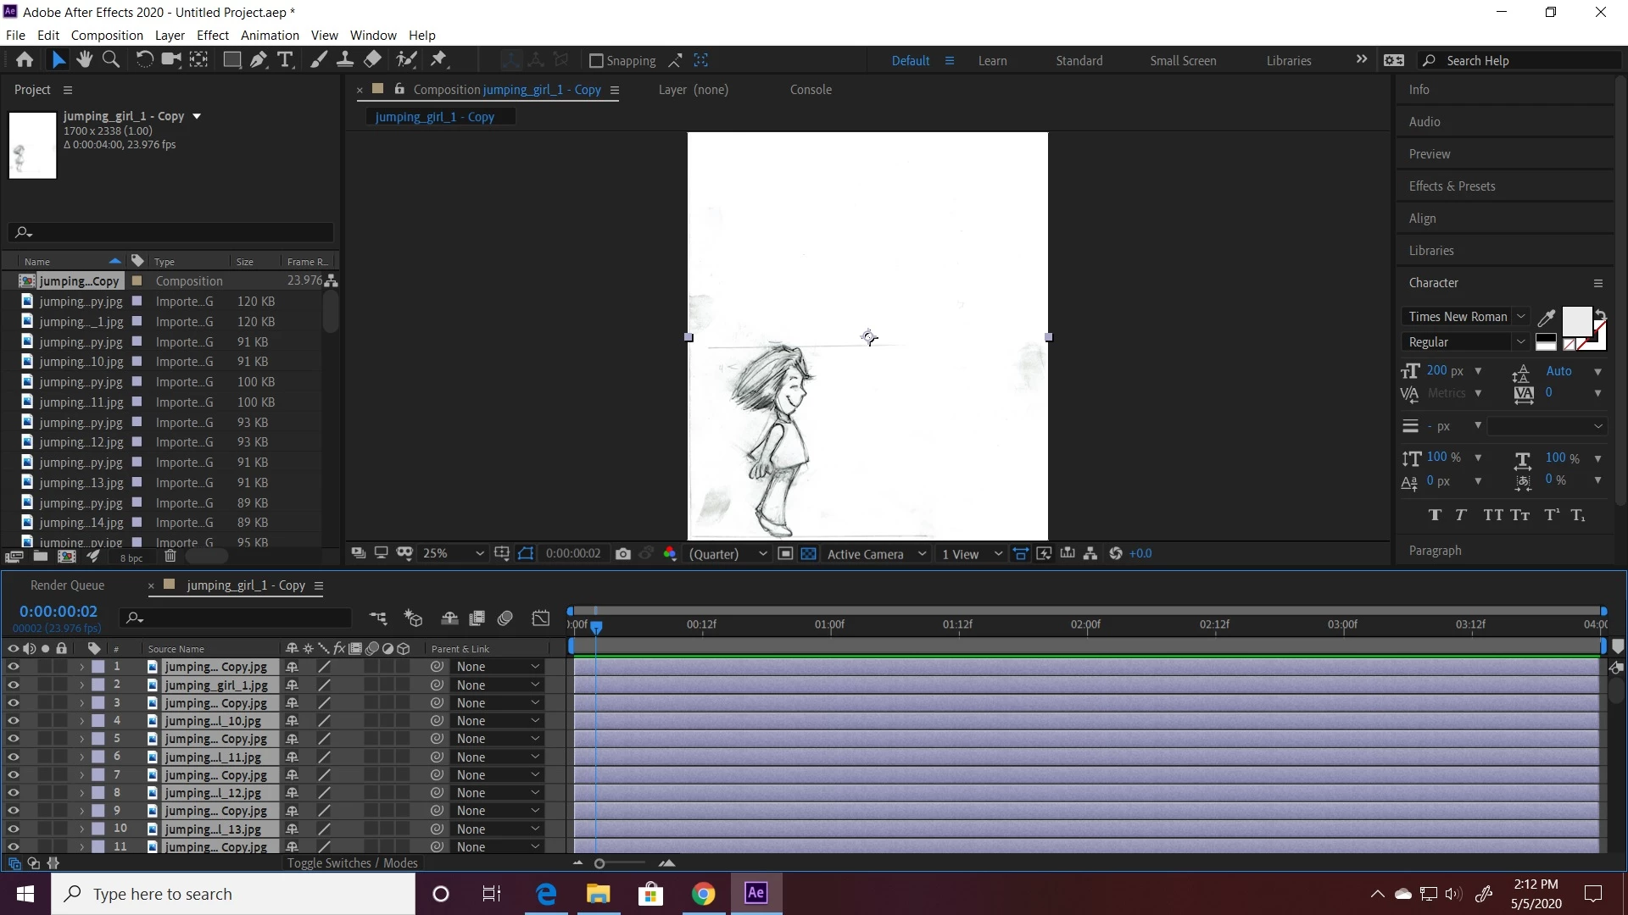Open the Animation menu
The width and height of the screenshot is (1628, 915).
(270, 36)
